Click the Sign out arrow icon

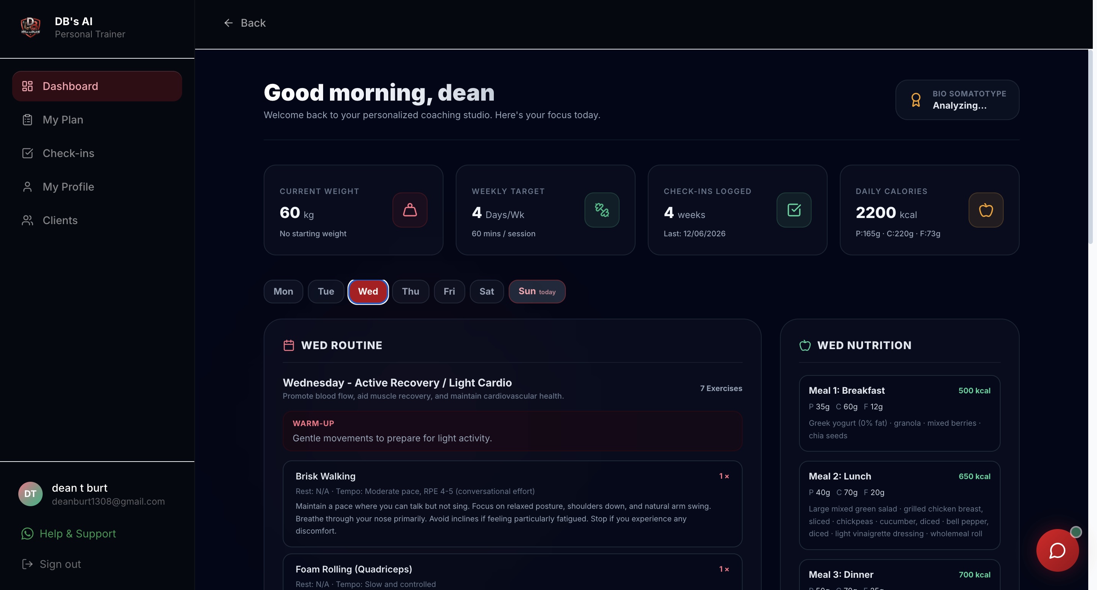click(x=27, y=564)
